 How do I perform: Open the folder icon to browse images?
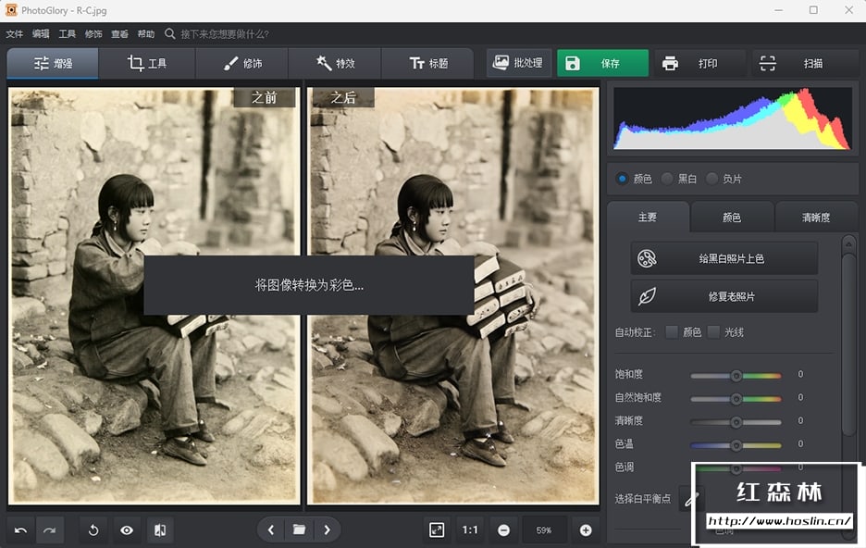click(299, 530)
